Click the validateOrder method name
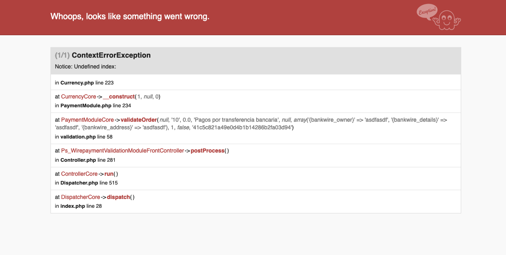506x255 pixels. [x=138, y=120]
